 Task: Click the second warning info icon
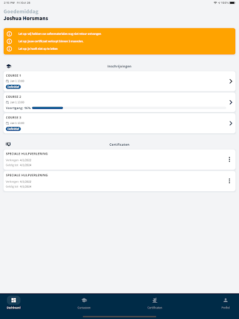click(9, 41)
